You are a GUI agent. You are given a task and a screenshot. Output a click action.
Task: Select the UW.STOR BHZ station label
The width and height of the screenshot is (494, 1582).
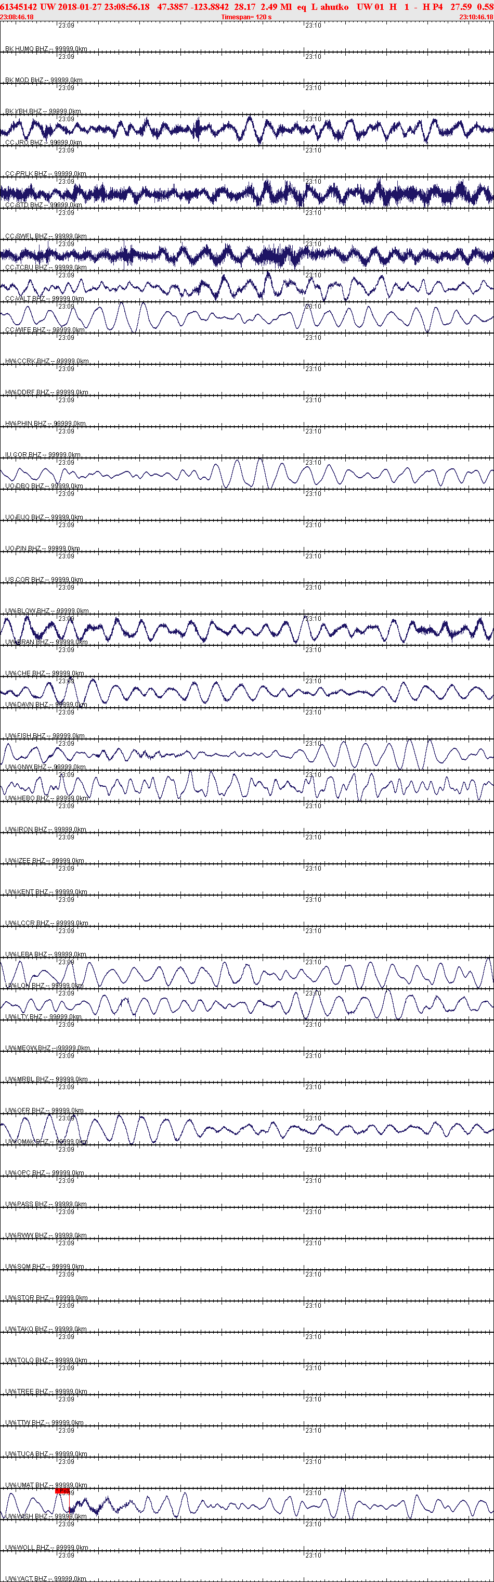[x=47, y=1298]
